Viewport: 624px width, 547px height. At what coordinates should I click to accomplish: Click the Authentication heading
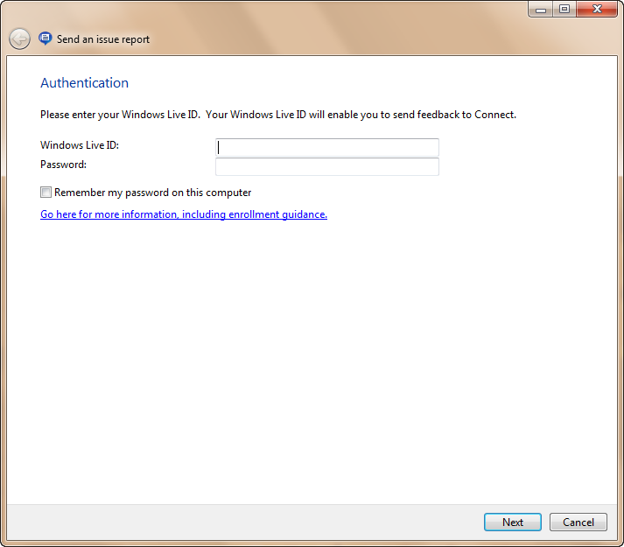tap(84, 83)
